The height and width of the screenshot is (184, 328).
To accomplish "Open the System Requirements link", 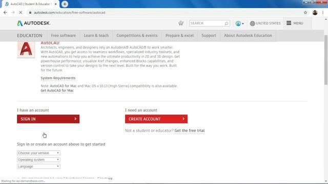I will click(58, 78).
